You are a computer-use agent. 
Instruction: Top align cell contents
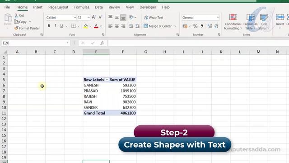(110, 17)
